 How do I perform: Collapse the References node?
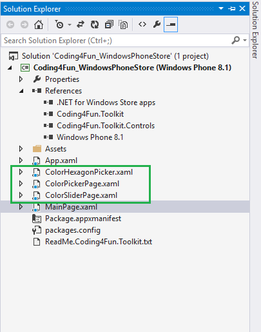coord(21,91)
